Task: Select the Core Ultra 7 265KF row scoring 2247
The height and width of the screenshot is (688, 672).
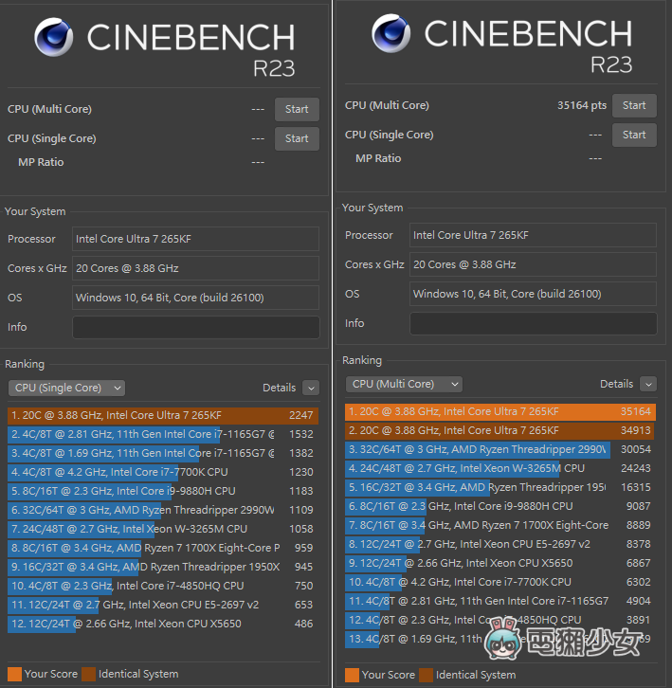Action: pos(162,415)
